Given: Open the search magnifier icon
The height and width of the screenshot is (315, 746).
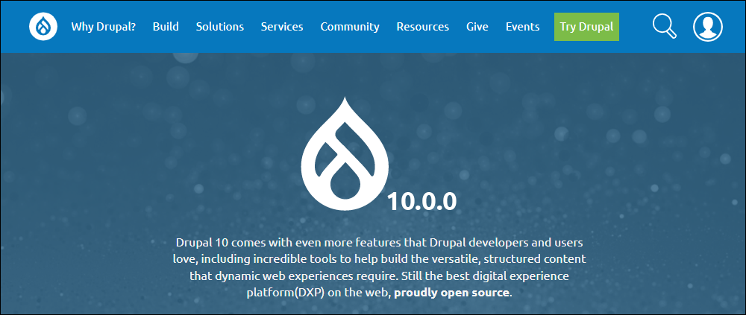Looking at the screenshot, I should 664,26.
